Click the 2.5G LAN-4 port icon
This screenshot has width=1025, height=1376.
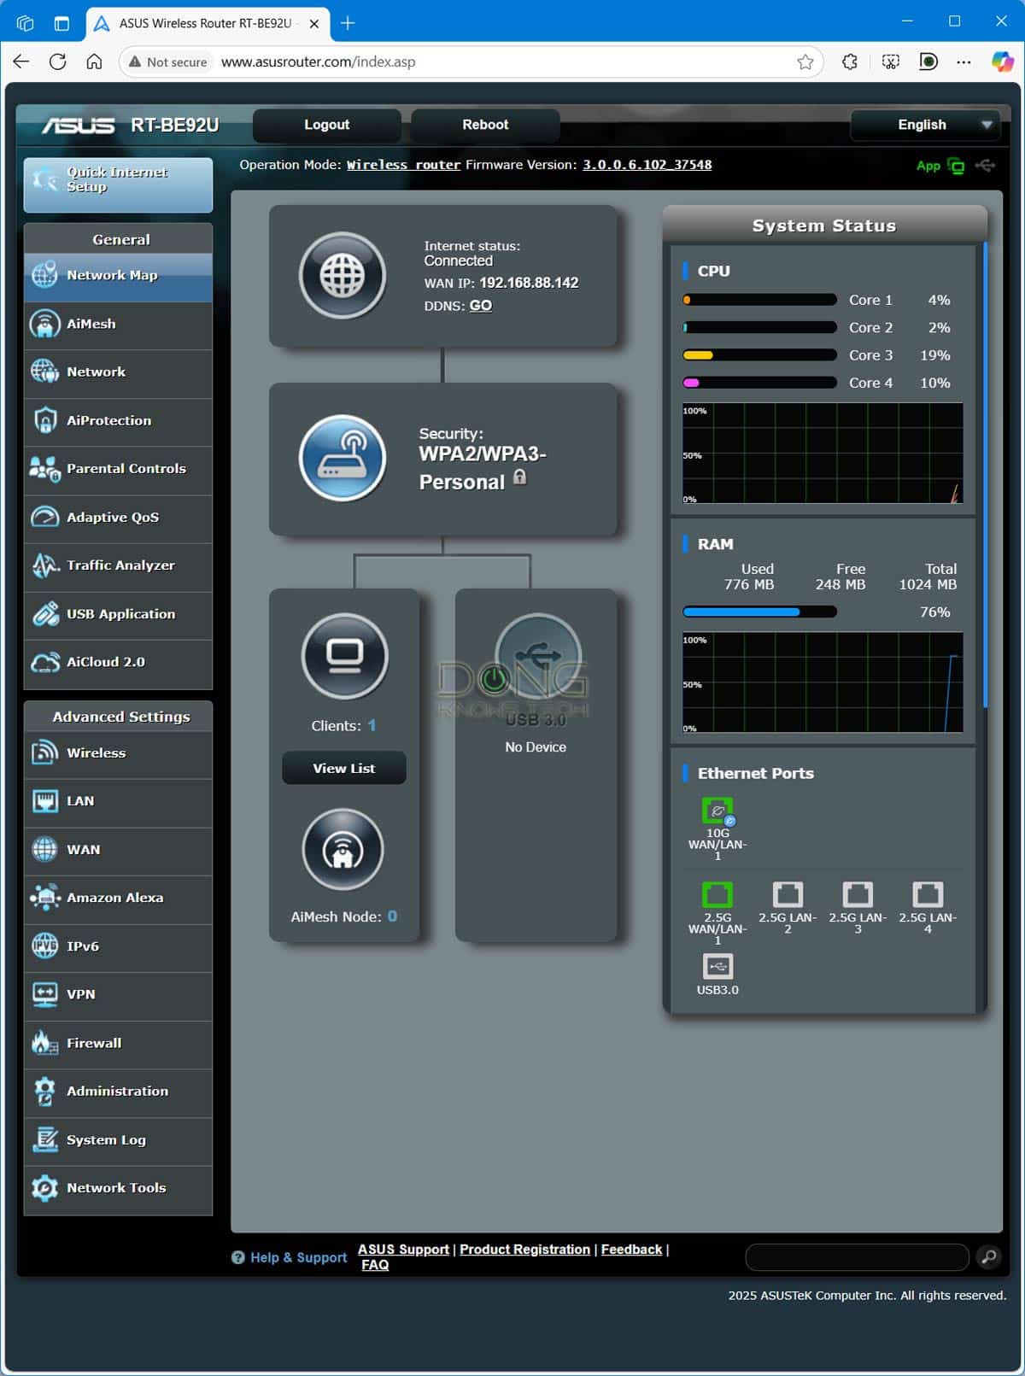point(928,894)
